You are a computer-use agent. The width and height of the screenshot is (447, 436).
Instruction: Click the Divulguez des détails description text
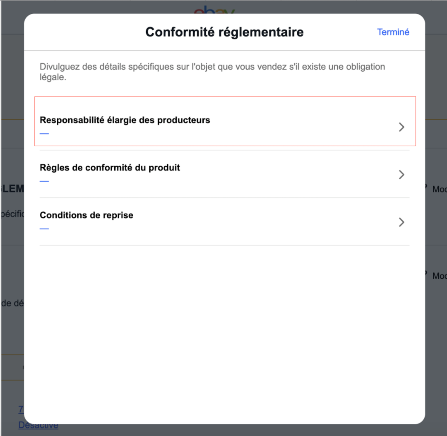click(212, 72)
